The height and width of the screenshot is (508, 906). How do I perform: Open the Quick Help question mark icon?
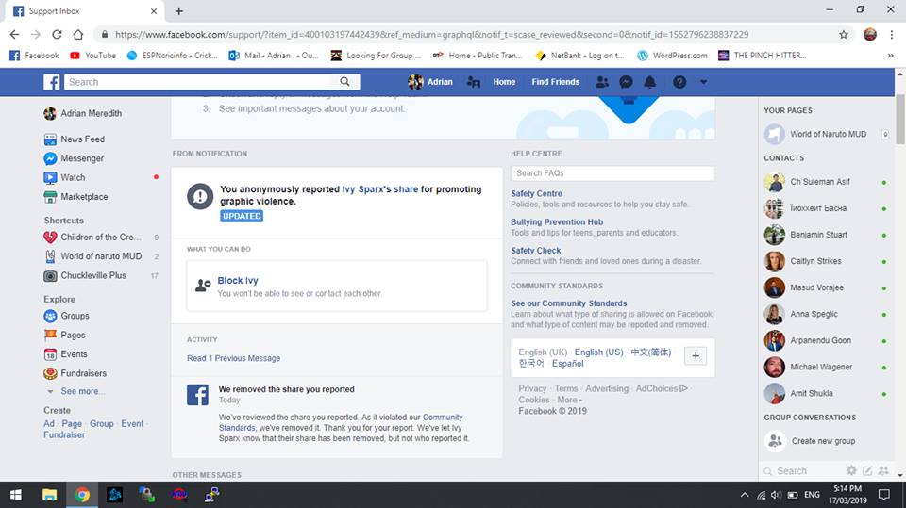(x=679, y=82)
